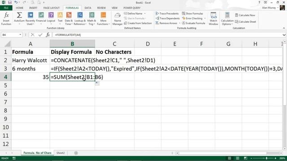Toggle Show Formulas

[192, 13]
